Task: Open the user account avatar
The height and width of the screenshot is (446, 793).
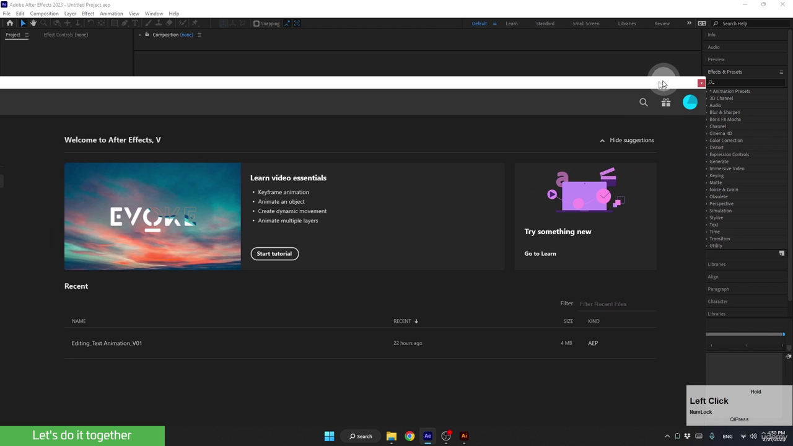Action: click(x=690, y=102)
